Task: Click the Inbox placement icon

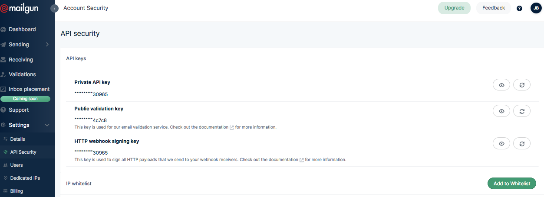Action: pyautogui.click(x=3, y=89)
